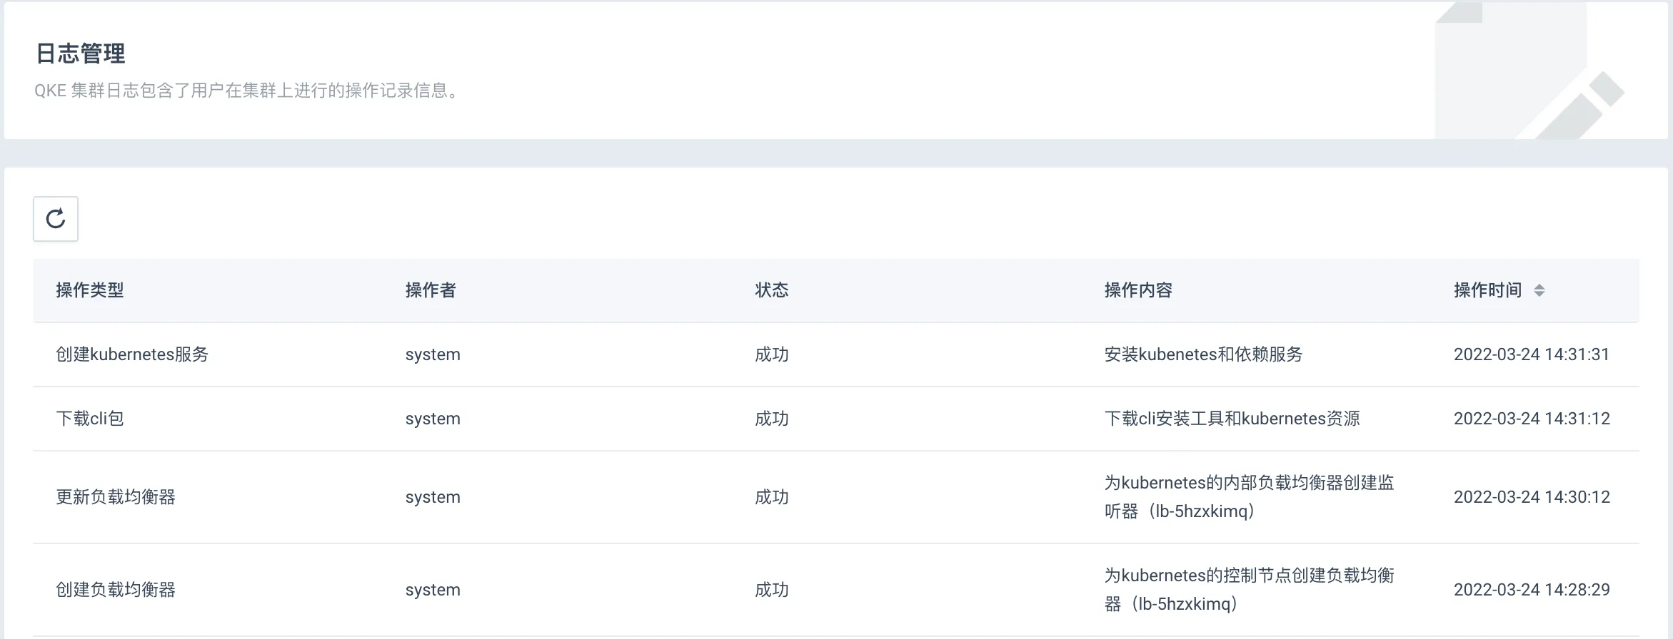Click timestamp 2022-03-24 14:30:12

pos(1532,497)
